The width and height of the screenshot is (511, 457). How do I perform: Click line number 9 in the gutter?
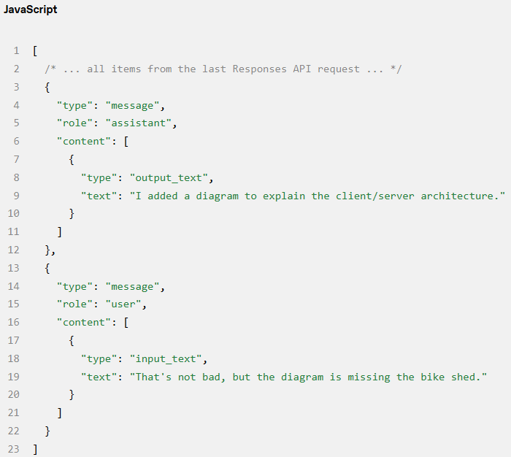pyautogui.click(x=16, y=196)
